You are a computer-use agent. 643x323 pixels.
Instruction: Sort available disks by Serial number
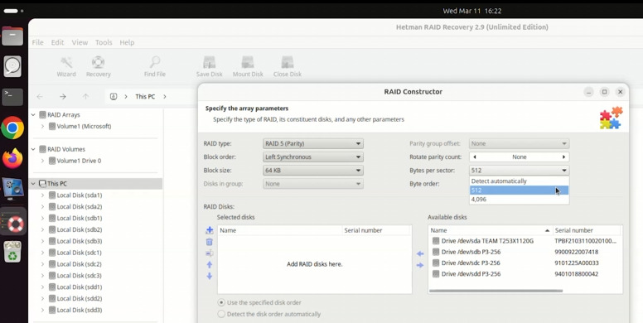tap(587, 230)
